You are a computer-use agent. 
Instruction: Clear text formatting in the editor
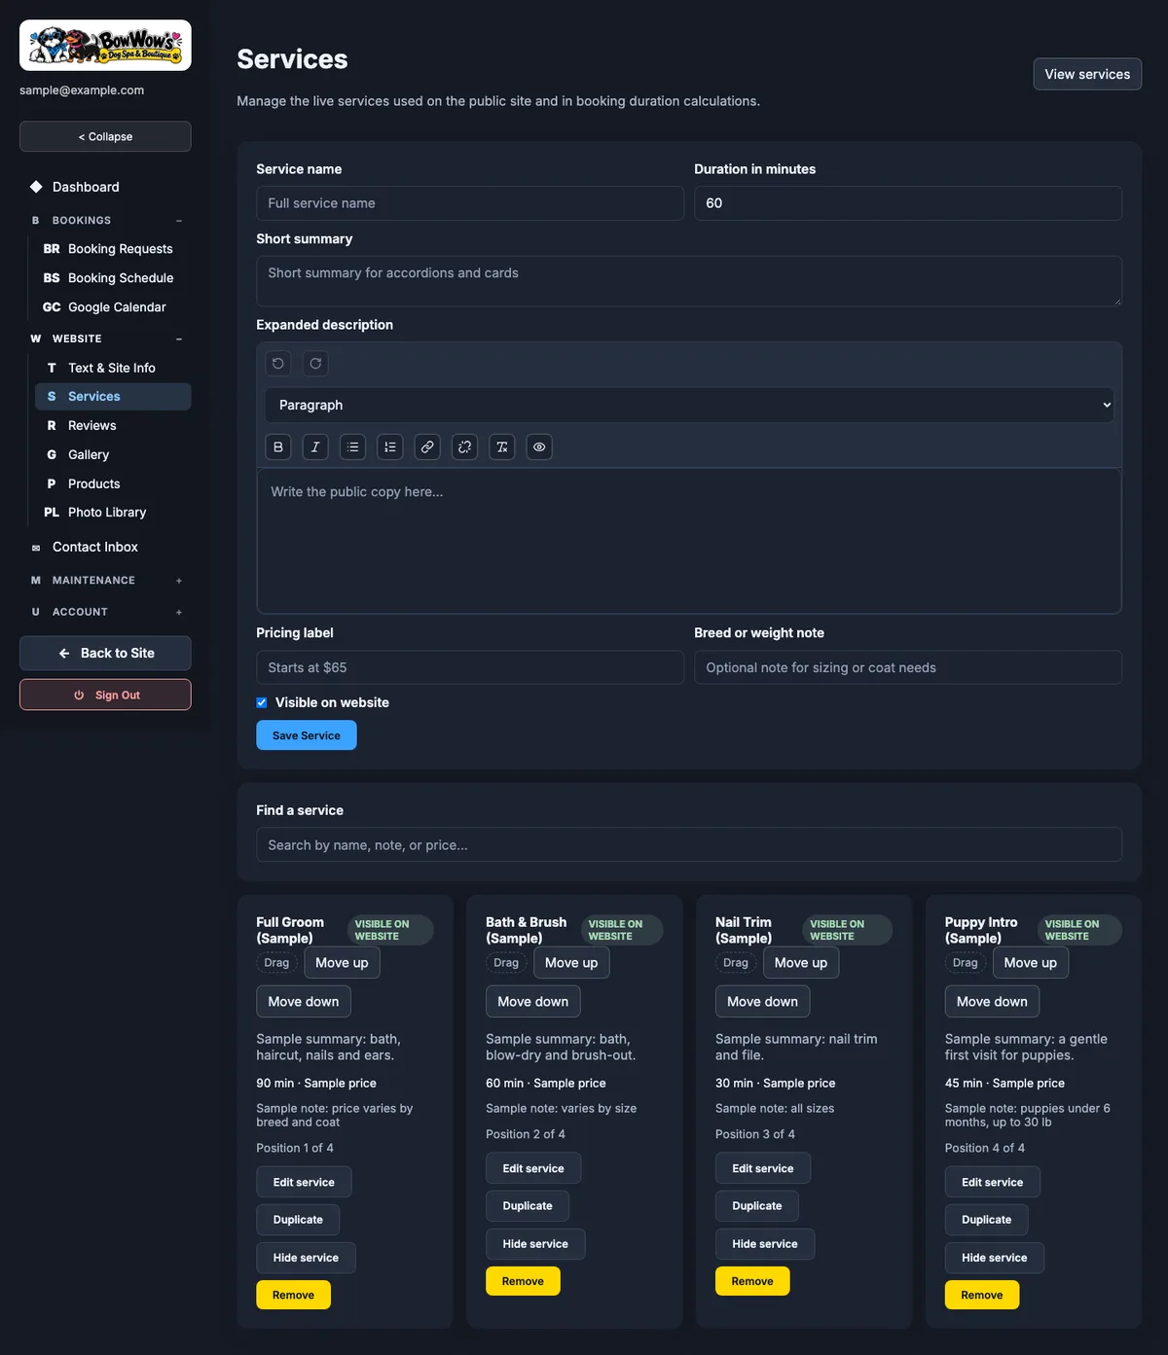click(x=502, y=446)
